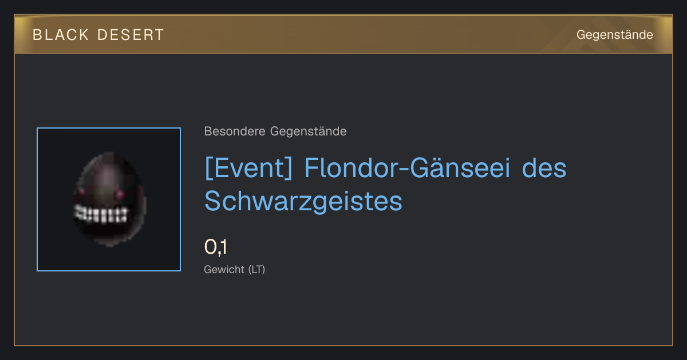Click the (LT) unit next to Gewicht
The image size is (687, 360).
tap(257, 269)
